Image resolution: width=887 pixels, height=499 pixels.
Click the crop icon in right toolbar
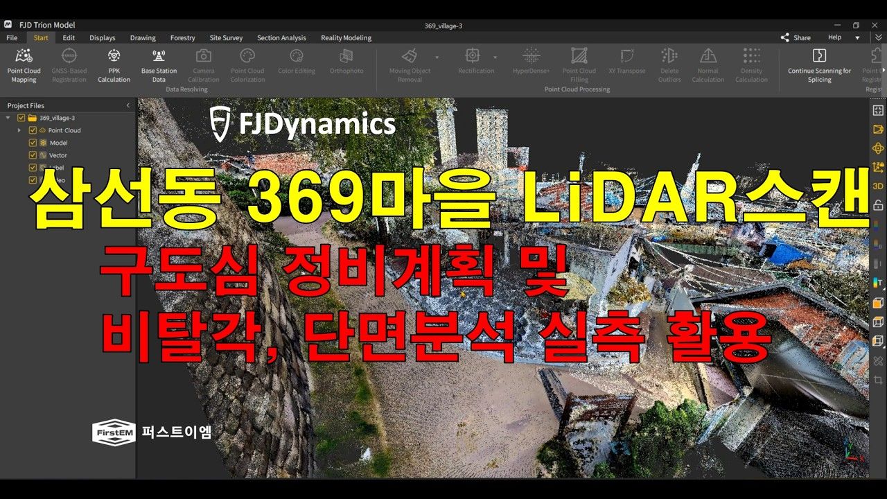click(878, 380)
